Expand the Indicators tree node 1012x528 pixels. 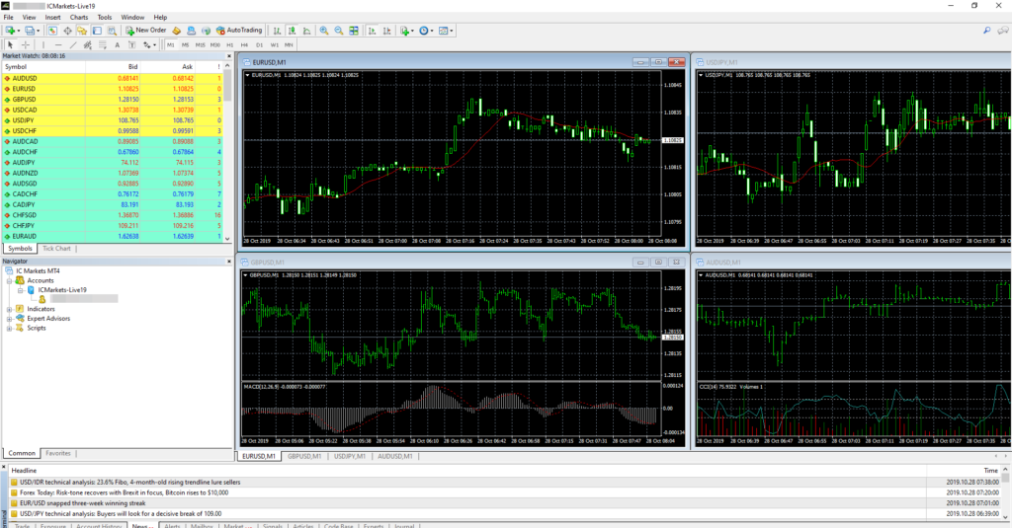(x=9, y=309)
